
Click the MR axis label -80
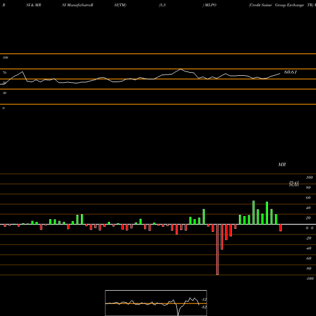[x=308, y=269]
